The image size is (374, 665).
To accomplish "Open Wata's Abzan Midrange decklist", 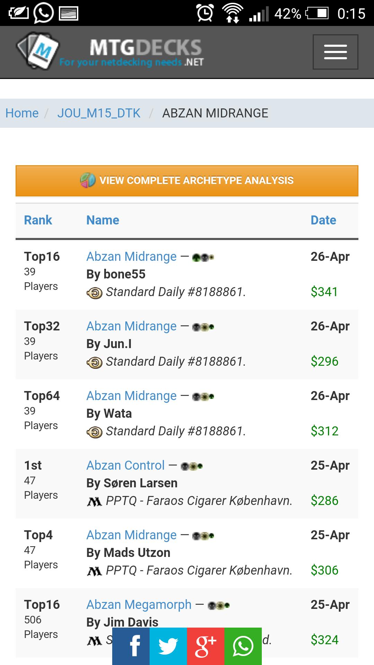I will pyautogui.click(x=131, y=395).
